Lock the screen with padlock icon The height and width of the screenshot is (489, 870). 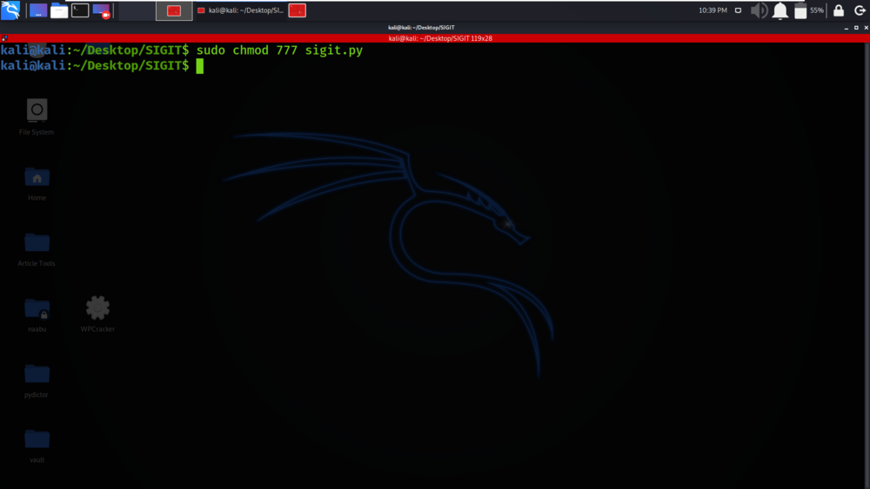[839, 10]
